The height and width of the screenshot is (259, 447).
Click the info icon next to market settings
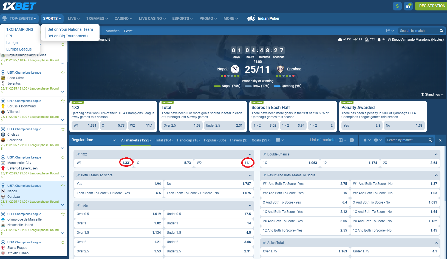(x=352, y=140)
